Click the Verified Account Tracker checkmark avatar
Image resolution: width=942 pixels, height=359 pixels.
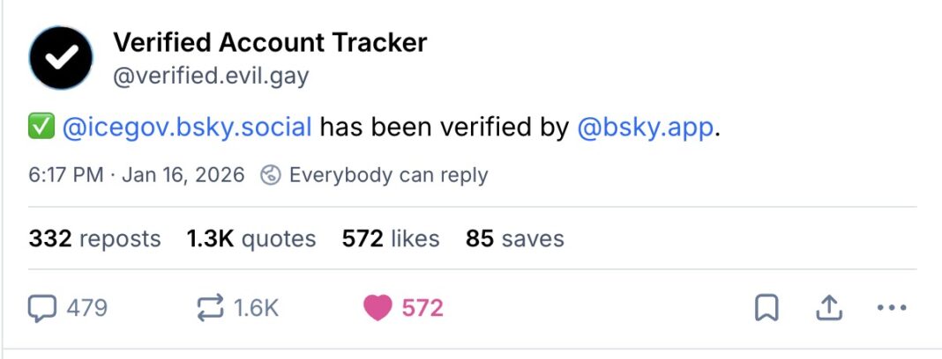(x=61, y=57)
